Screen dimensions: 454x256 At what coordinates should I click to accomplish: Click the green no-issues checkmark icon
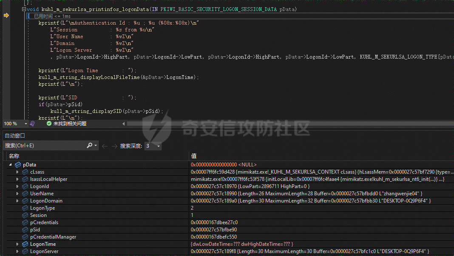(49, 124)
